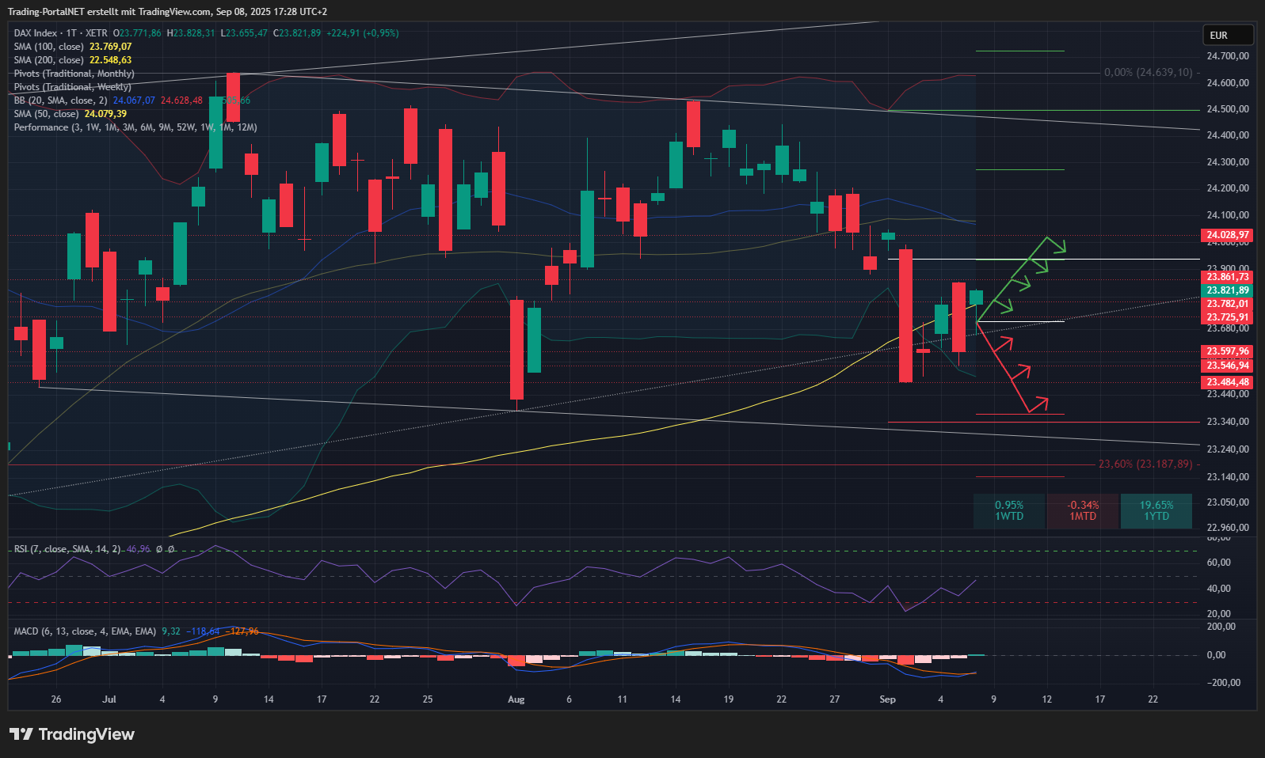Click the DAX Index symbol title
Viewport: 1265px width, 758px height.
point(36,33)
